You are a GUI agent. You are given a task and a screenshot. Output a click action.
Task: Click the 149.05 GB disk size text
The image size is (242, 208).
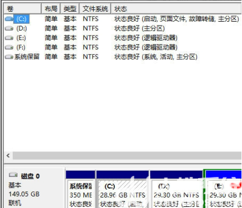[x=24, y=194]
